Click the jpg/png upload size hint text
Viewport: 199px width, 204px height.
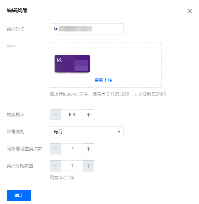coord(108,94)
